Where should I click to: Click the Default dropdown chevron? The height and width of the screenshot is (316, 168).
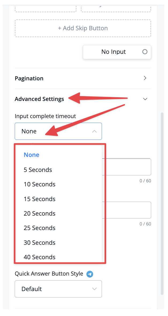pyautogui.click(x=94, y=289)
